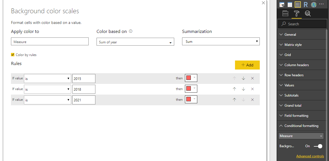This screenshot has width=329, height=161.
Task: Open condition dropdown for the 2021 rule
Action: pos(47,100)
